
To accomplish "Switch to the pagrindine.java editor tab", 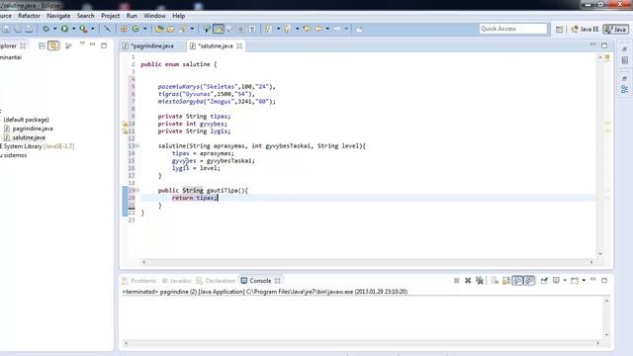I will click(x=152, y=46).
